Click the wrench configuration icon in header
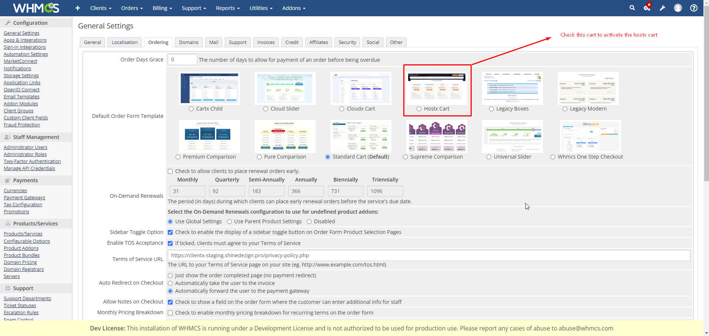Image resolution: width=709 pixels, height=336 pixels. point(662,8)
